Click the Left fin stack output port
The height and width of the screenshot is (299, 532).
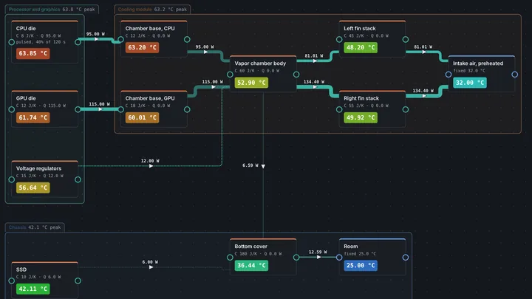tap(406, 39)
